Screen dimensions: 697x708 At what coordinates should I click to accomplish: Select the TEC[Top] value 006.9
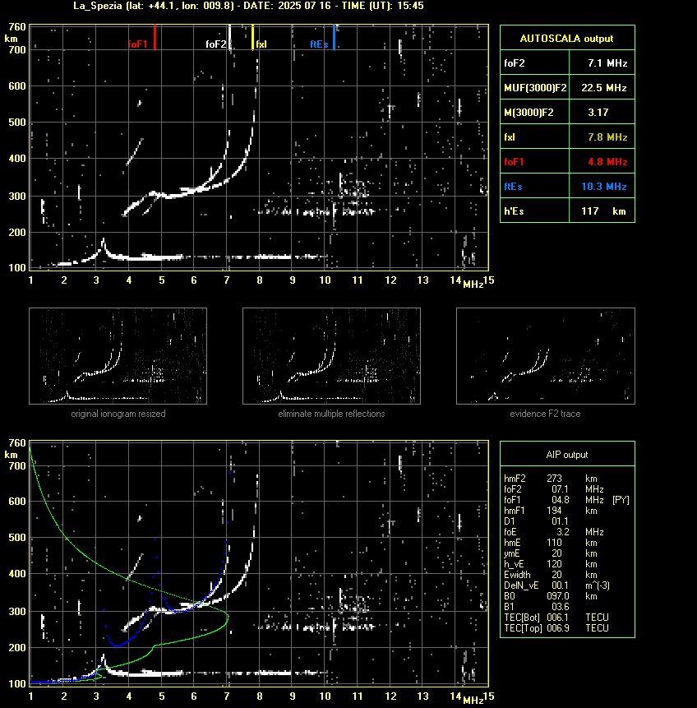point(558,628)
